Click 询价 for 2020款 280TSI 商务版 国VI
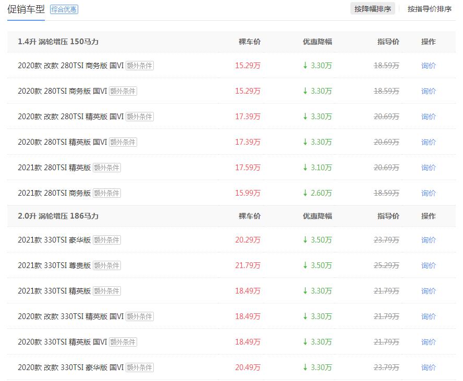This screenshot has width=463, height=381. 429,91
